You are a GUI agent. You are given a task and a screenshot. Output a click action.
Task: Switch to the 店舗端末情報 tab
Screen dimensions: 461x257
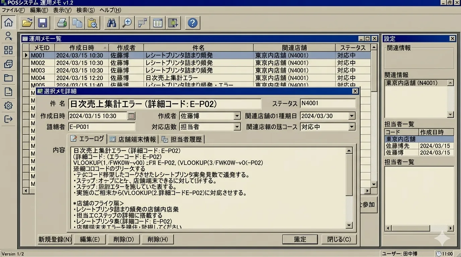point(133,139)
